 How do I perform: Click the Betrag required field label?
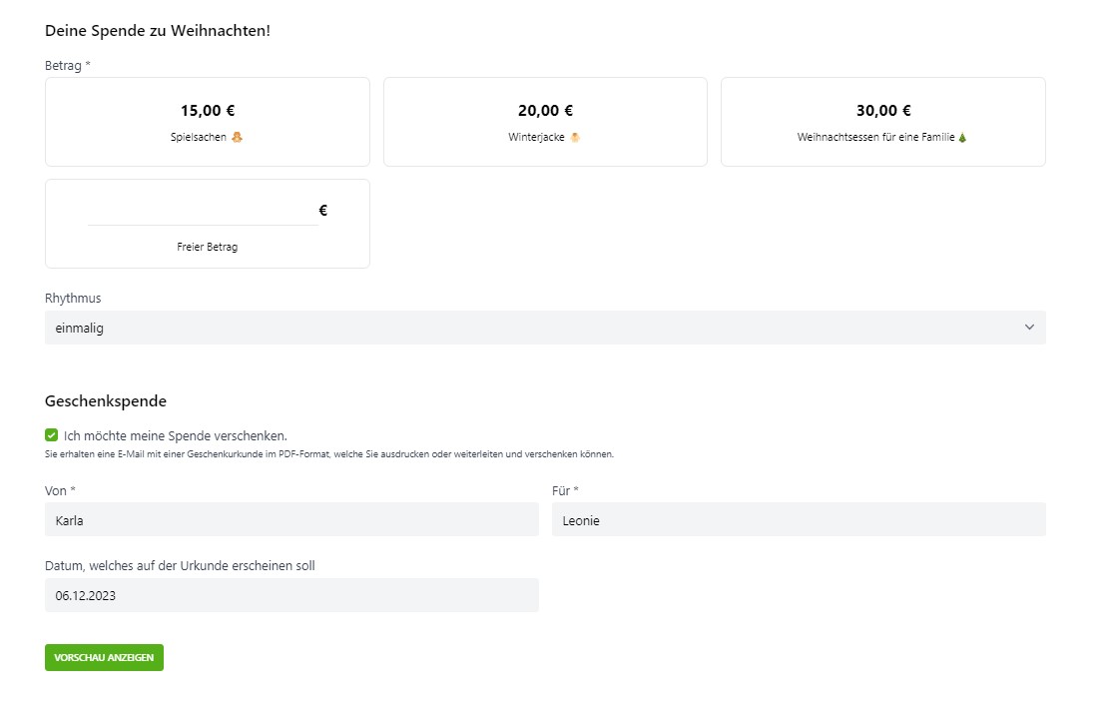pyautogui.click(x=67, y=65)
